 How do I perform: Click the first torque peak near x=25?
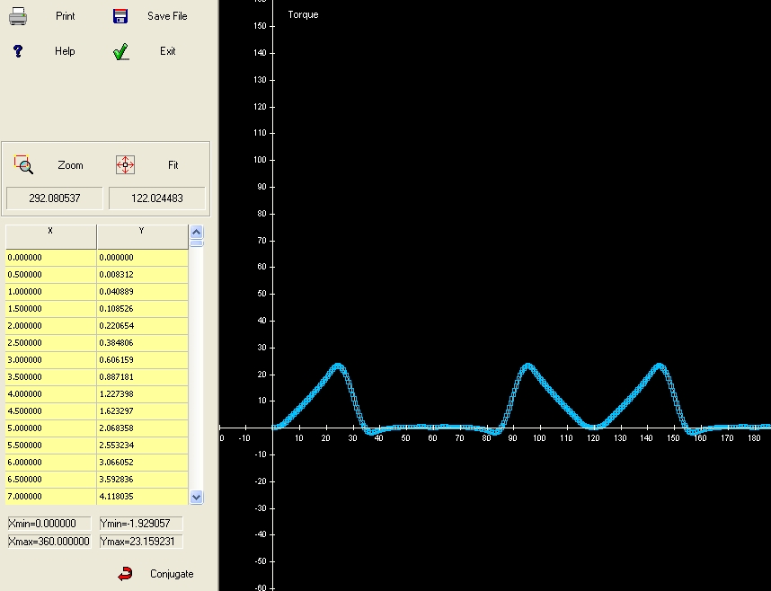[338, 366]
